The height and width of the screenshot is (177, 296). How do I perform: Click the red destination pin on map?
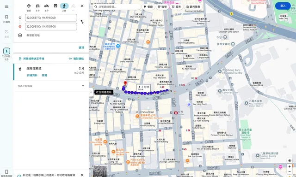click(x=125, y=83)
